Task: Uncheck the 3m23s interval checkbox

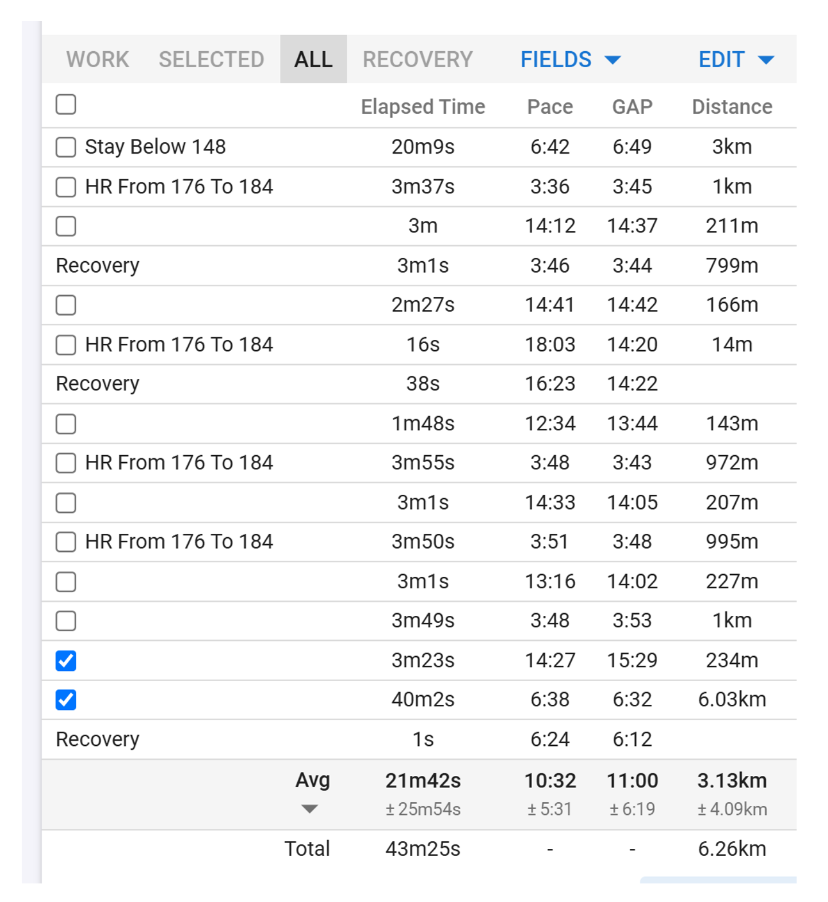Action: (66, 661)
